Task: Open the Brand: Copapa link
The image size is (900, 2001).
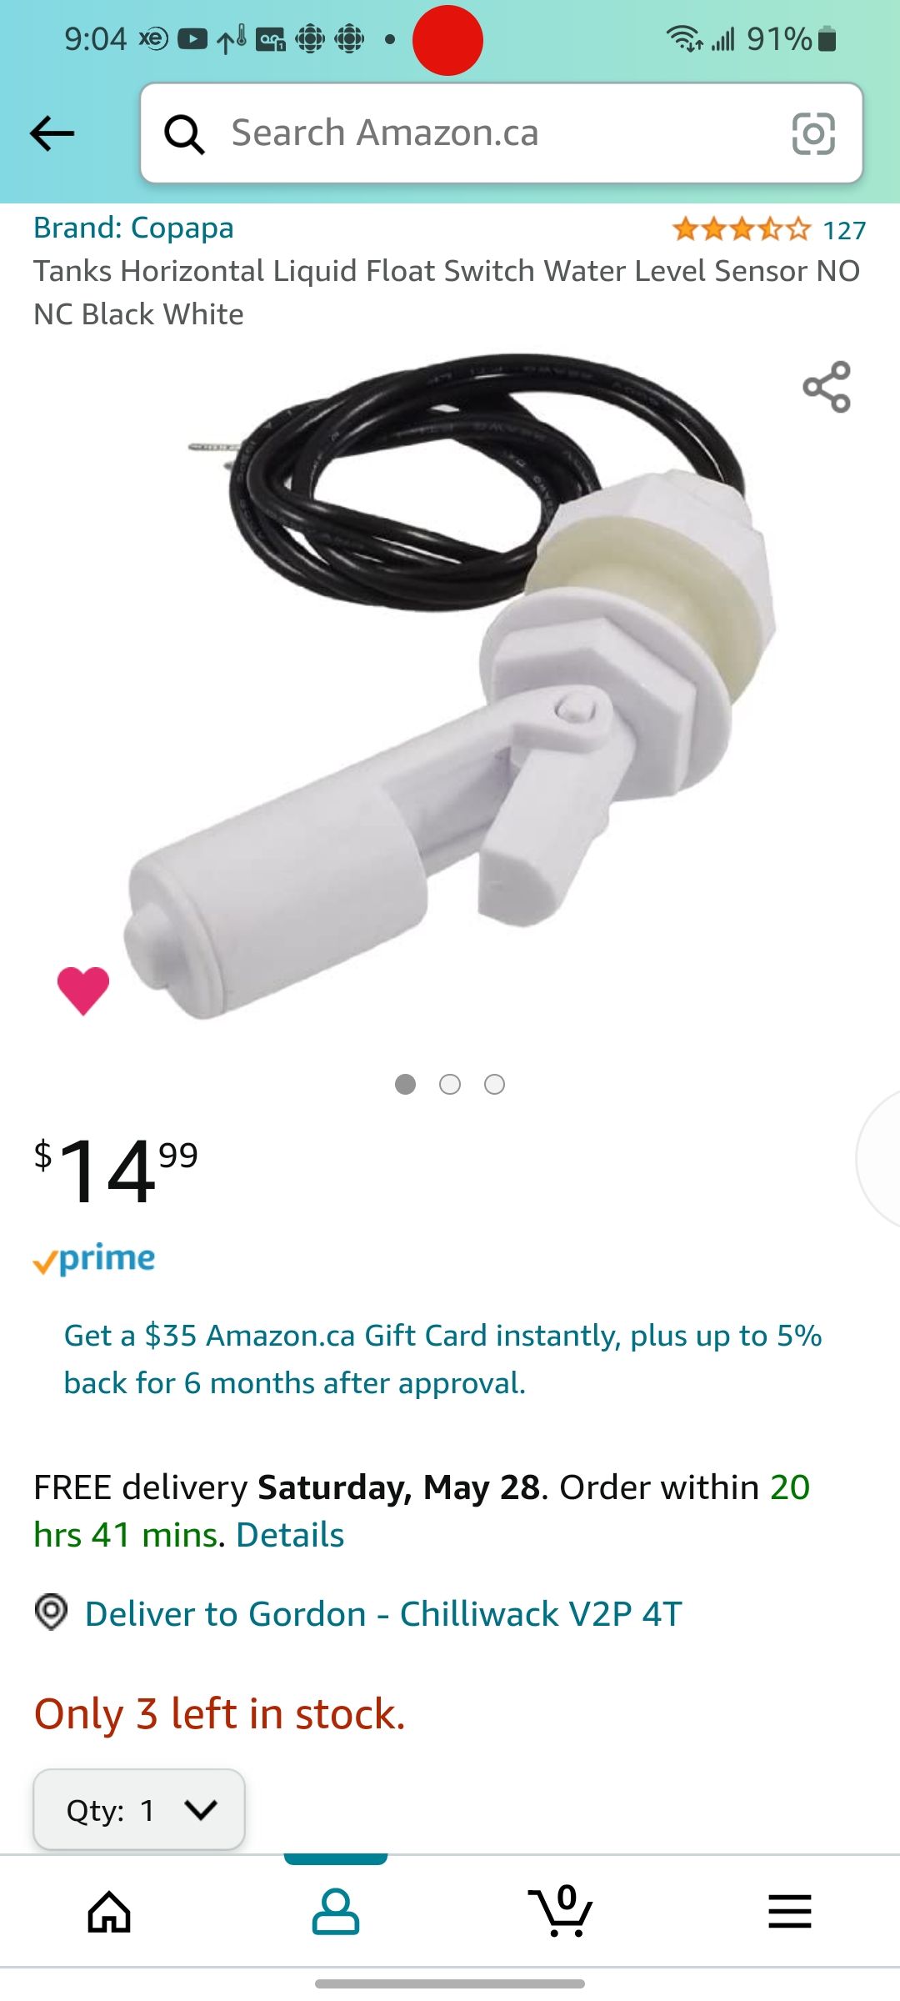Action: 133,228
